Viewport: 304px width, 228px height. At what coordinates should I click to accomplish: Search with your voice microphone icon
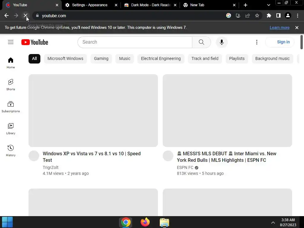click(221, 42)
